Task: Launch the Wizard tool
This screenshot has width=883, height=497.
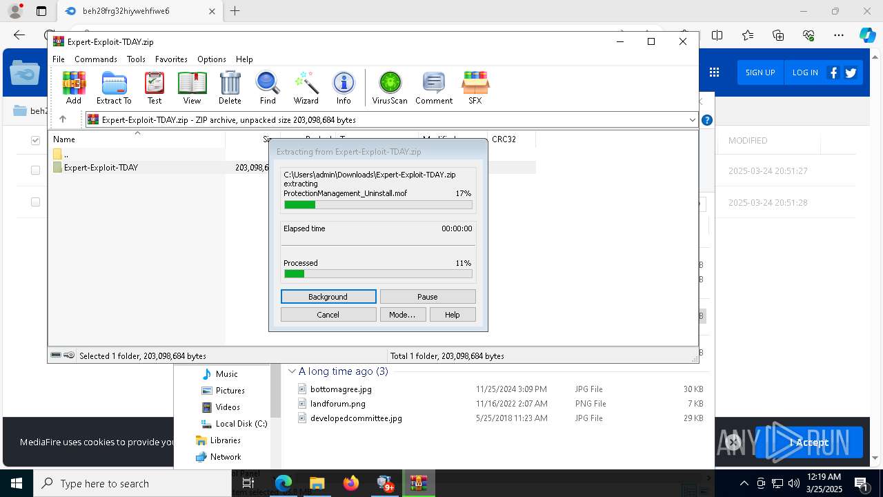Action: (306, 88)
